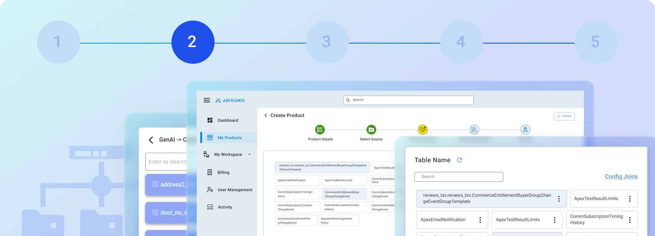The height and width of the screenshot is (236, 655).
Task: Focus the Enter to Search field
Action: coord(166,162)
